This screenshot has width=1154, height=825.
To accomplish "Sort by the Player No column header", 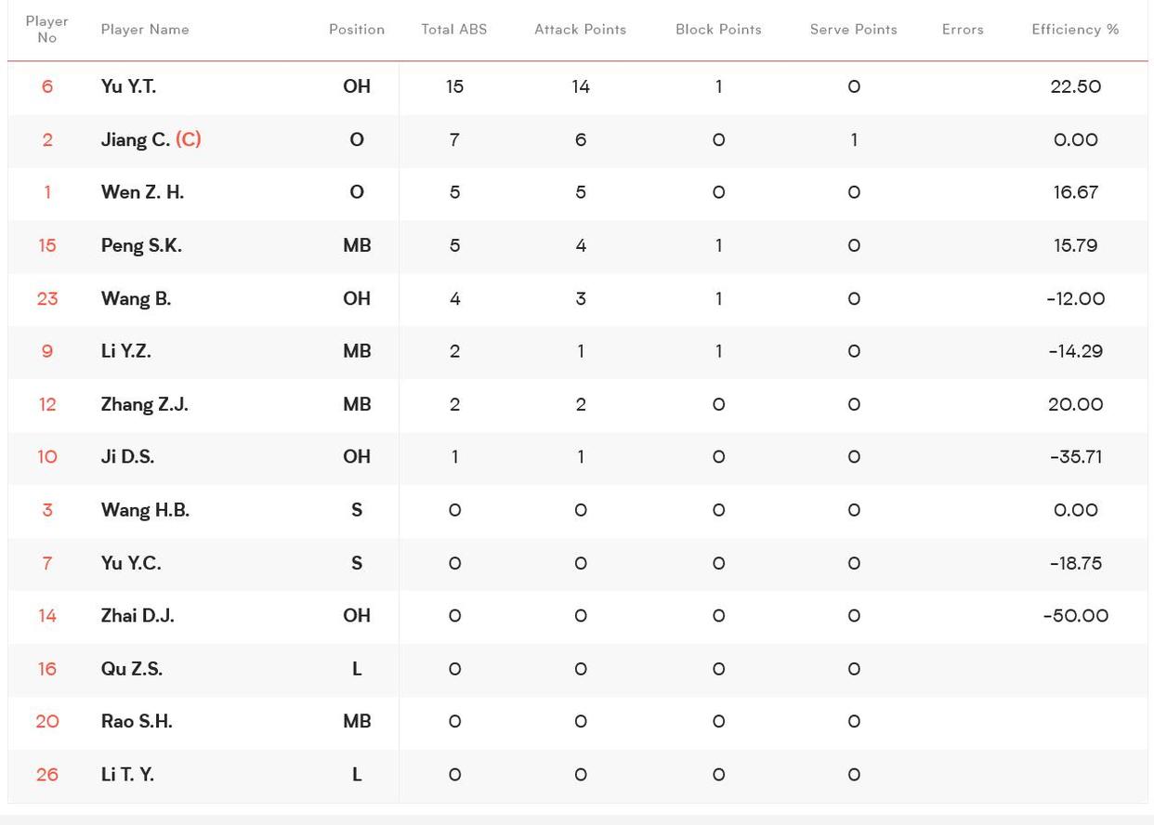I will (x=46, y=29).
